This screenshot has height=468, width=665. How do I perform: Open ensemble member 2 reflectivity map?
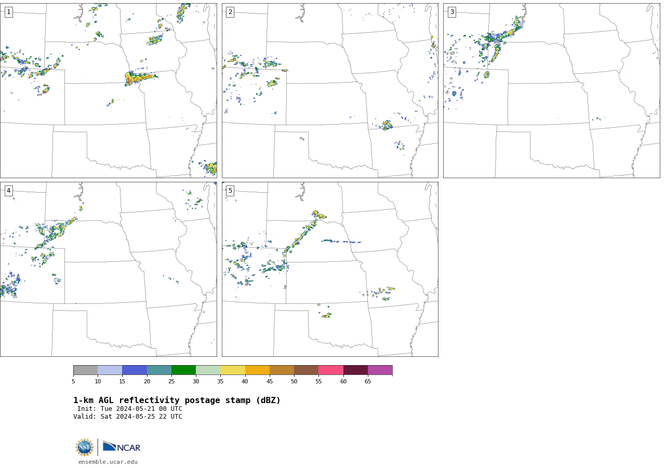(330, 90)
